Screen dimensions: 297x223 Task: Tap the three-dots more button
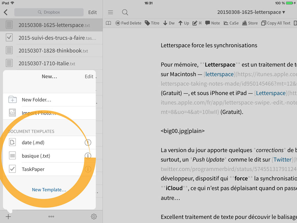[51, 216]
